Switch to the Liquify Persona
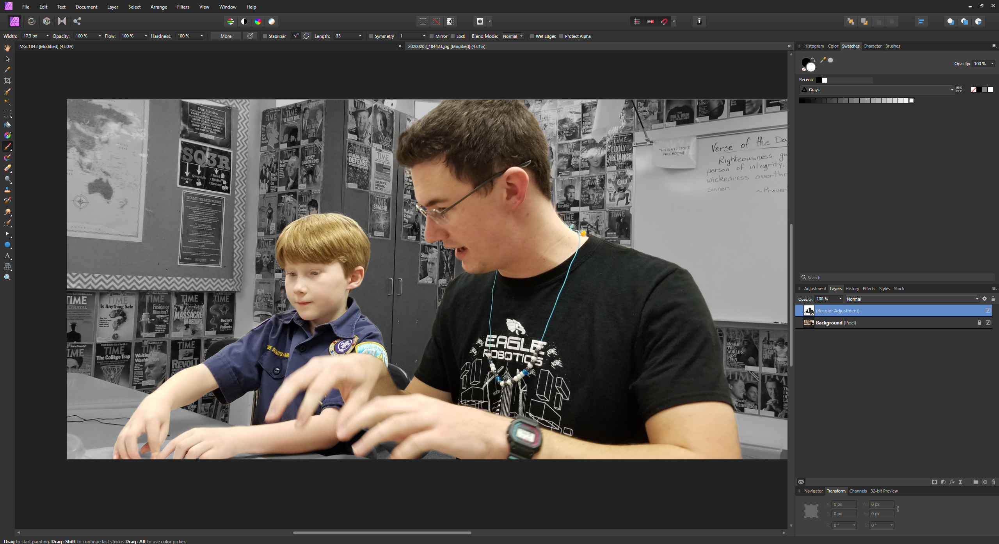Image resolution: width=999 pixels, height=544 pixels. point(32,21)
